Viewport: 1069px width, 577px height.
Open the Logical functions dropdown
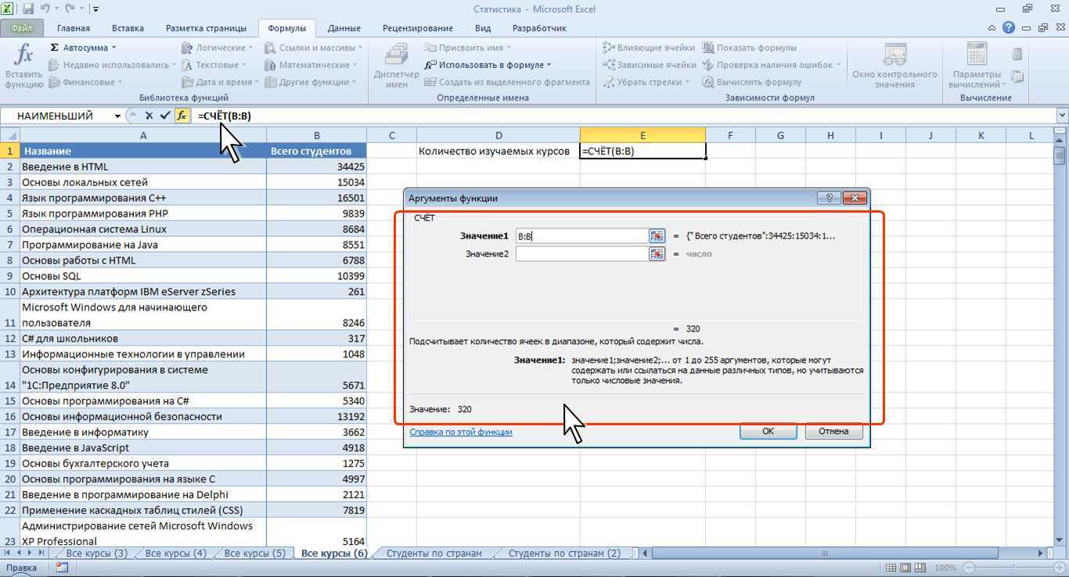click(218, 48)
